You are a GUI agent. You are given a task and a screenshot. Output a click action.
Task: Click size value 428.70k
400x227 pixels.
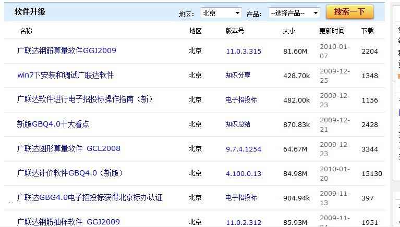click(296, 75)
